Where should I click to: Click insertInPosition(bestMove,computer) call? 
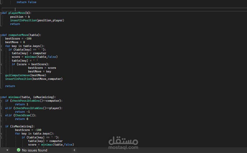tap(34, 79)
